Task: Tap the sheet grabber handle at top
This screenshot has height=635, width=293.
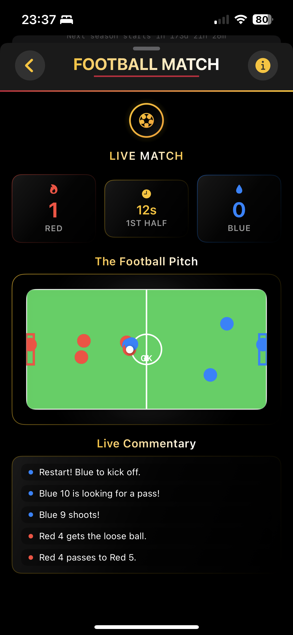Action: coord(146,49)
